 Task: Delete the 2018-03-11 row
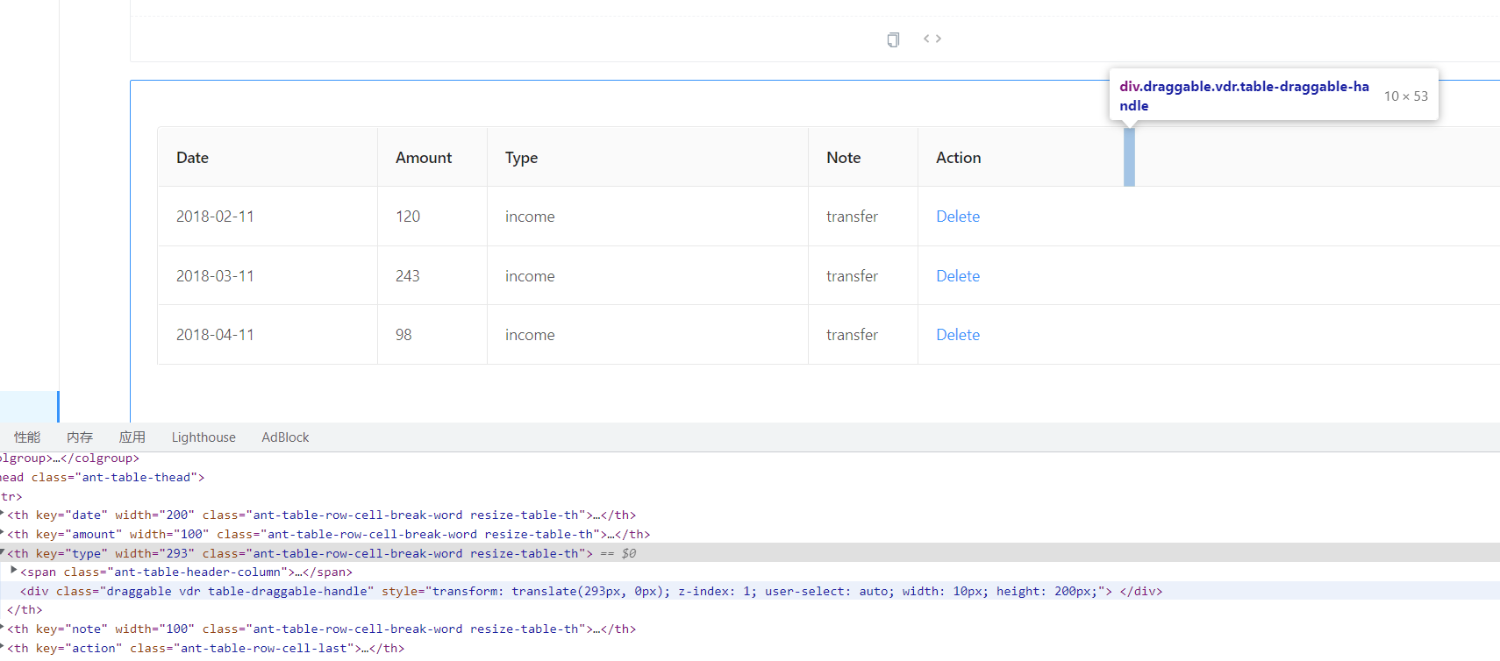(958, 276)
